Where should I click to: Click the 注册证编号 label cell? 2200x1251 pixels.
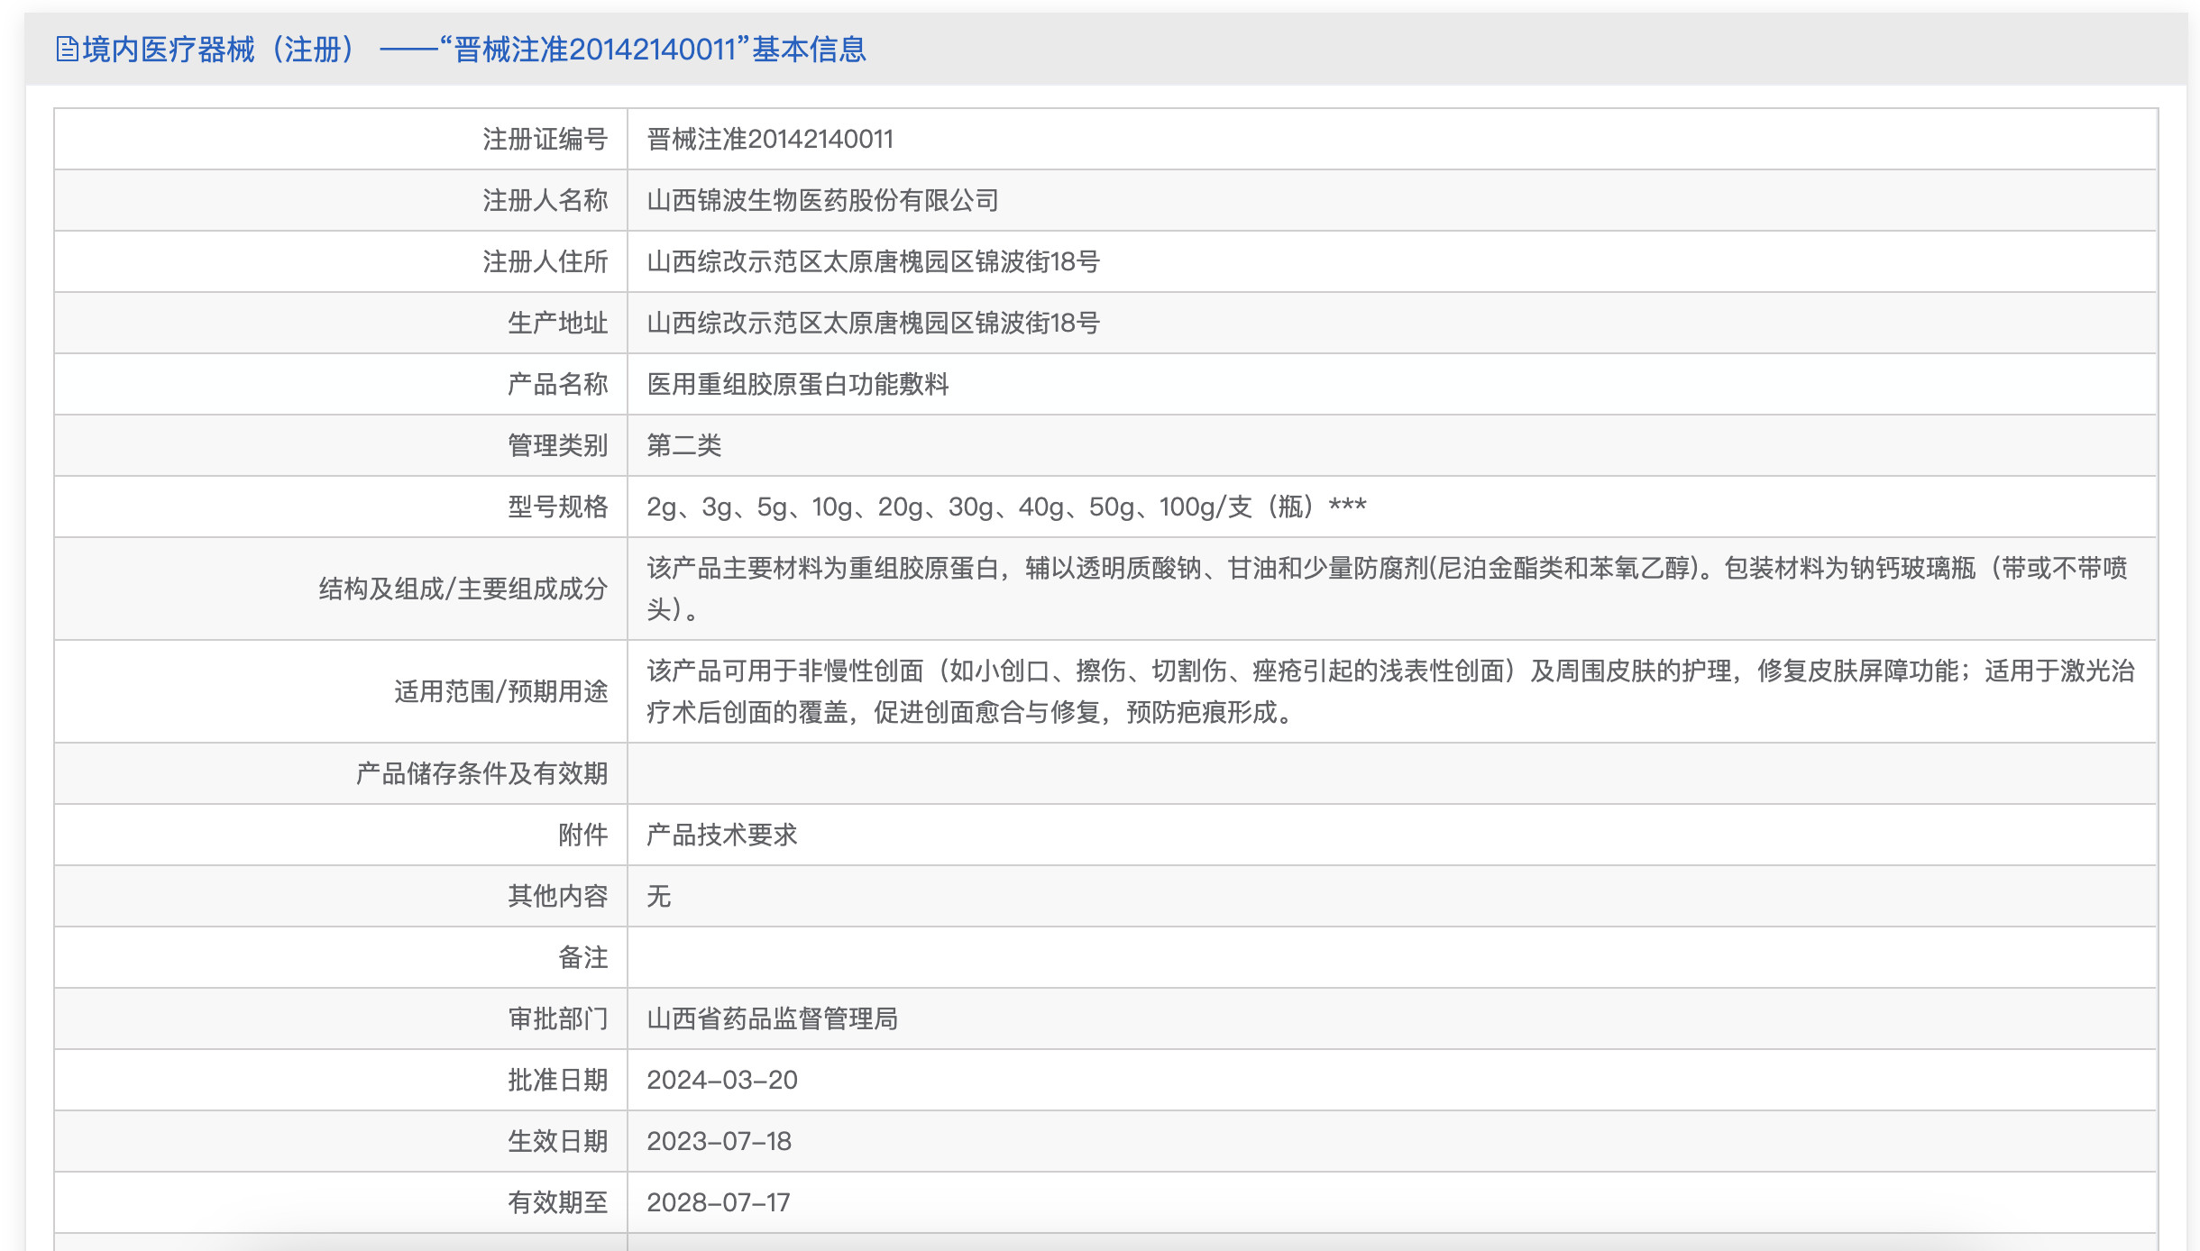[545, 139]
